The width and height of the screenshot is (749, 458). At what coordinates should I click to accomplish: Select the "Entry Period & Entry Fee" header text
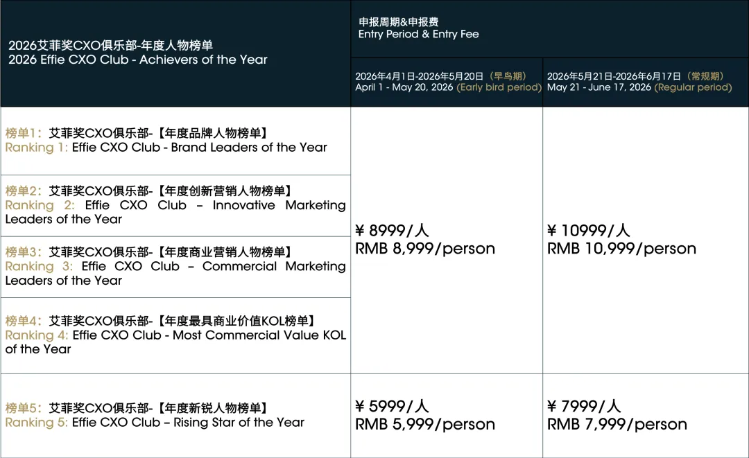(x=418, y=34)
